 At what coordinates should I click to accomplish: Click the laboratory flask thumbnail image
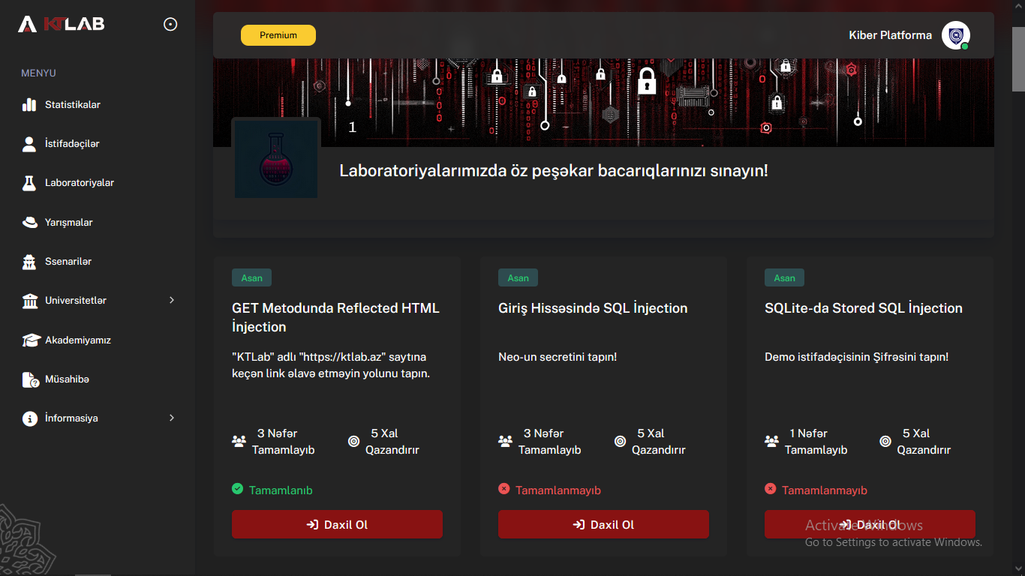coord(276,160)
